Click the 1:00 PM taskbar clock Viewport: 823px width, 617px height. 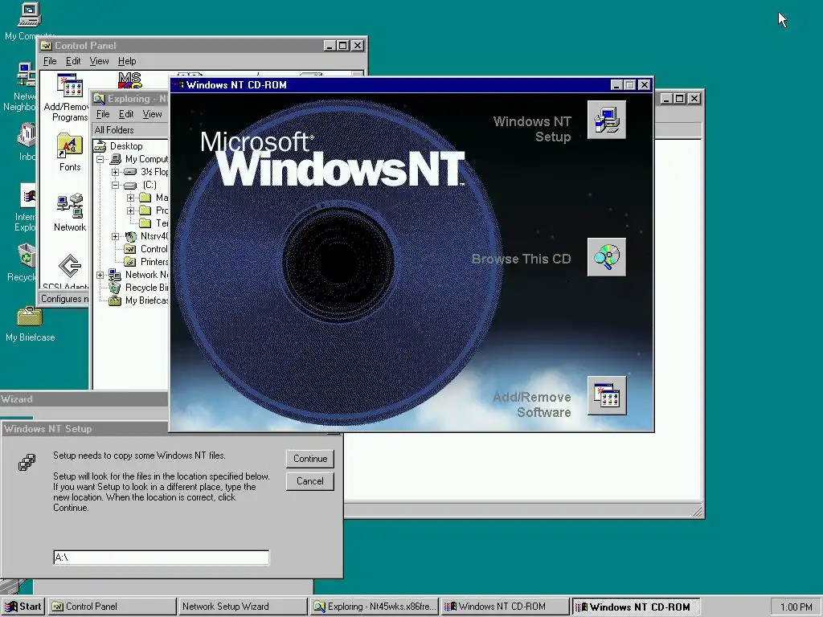[x=796, y=607]
